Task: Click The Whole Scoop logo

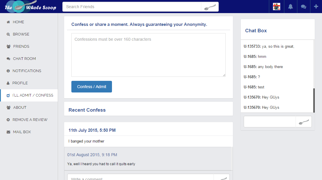Action: [x=30, y=7]
